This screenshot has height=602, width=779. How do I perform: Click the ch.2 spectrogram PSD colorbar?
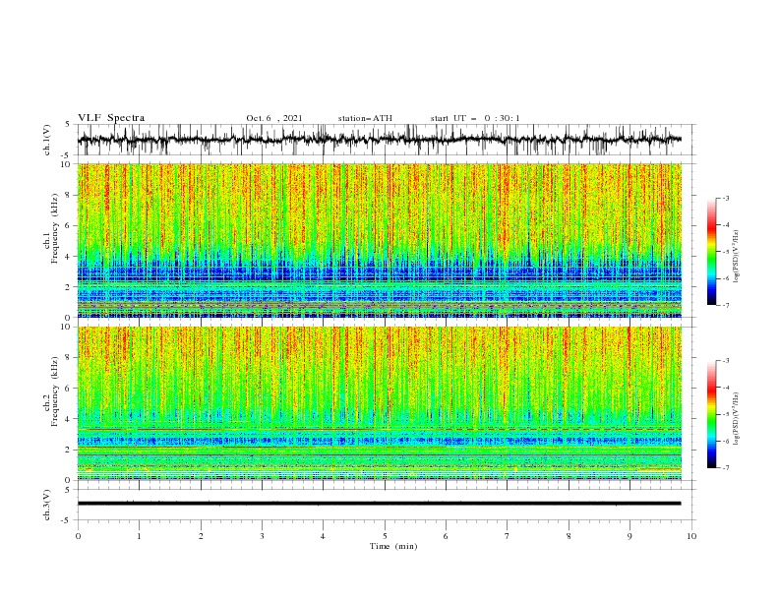tap(712, 414)
